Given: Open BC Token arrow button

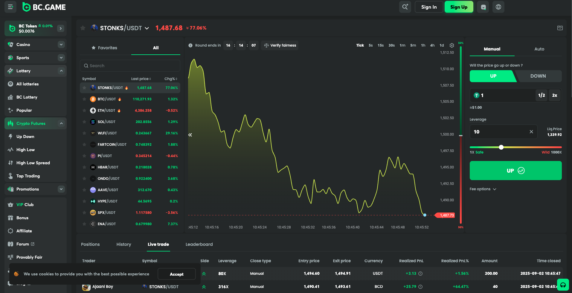Looking at the screenshot, I should (x=61, y=28).
